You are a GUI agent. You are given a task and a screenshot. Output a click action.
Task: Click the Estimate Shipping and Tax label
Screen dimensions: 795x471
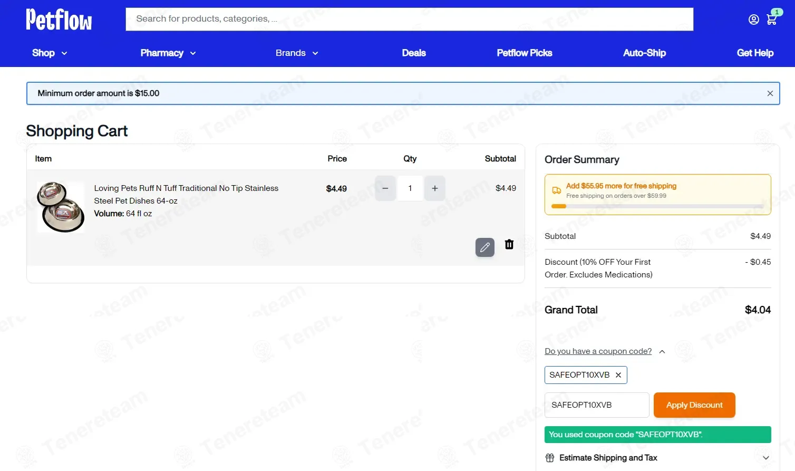[x=608, y=458]
